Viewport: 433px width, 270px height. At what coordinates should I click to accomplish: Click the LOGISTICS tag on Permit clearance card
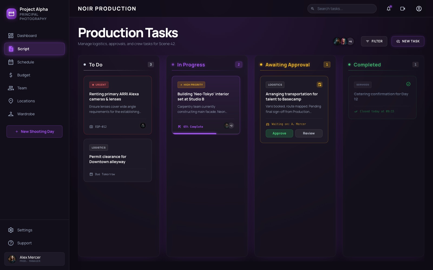99,148
